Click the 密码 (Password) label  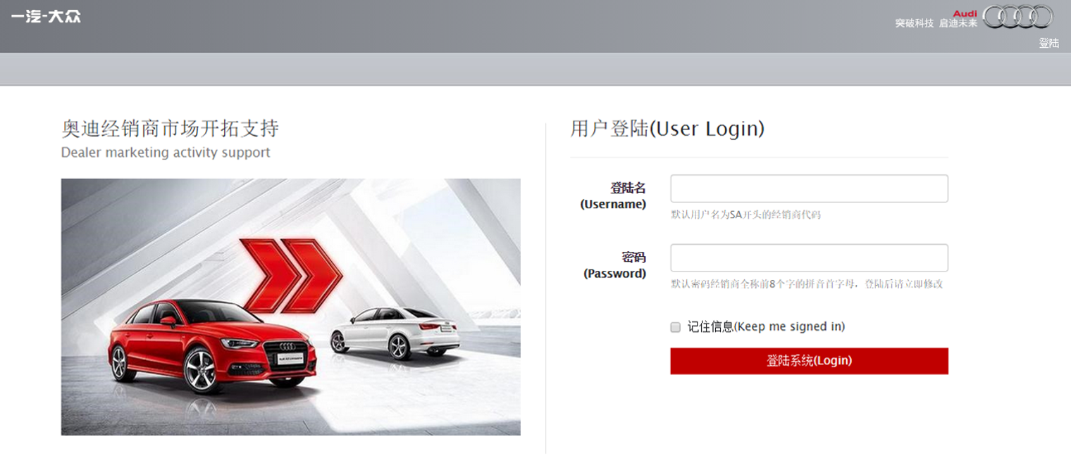(x=614, y=265)
